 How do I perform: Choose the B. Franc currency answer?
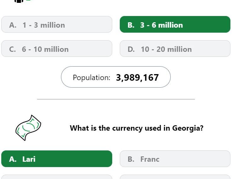[175, 159]
